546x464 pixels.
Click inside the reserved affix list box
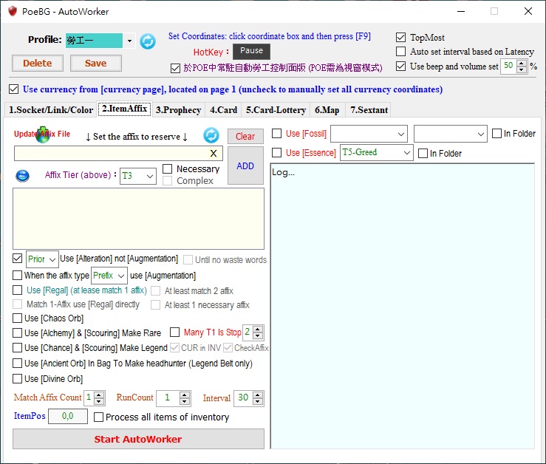pyautogui.click(x=138, y=219)
